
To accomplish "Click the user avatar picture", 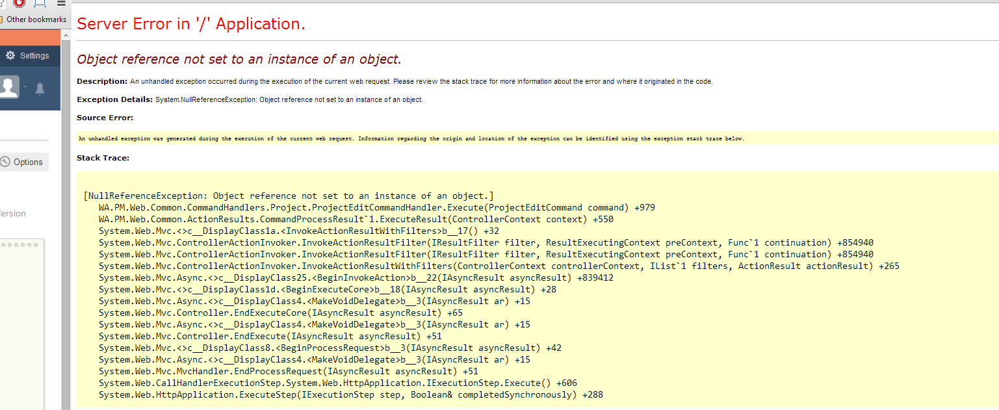I will 8,88.
